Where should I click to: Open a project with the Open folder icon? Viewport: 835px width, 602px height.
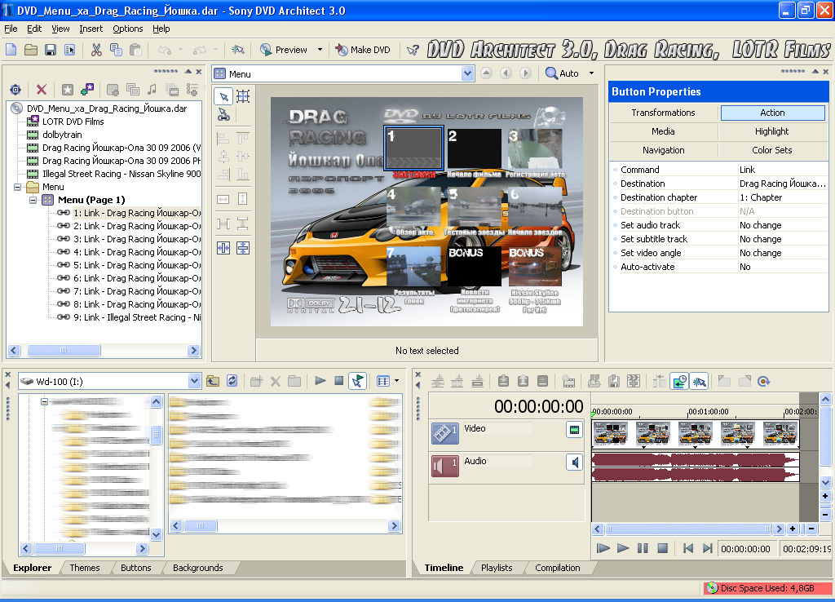31,50
